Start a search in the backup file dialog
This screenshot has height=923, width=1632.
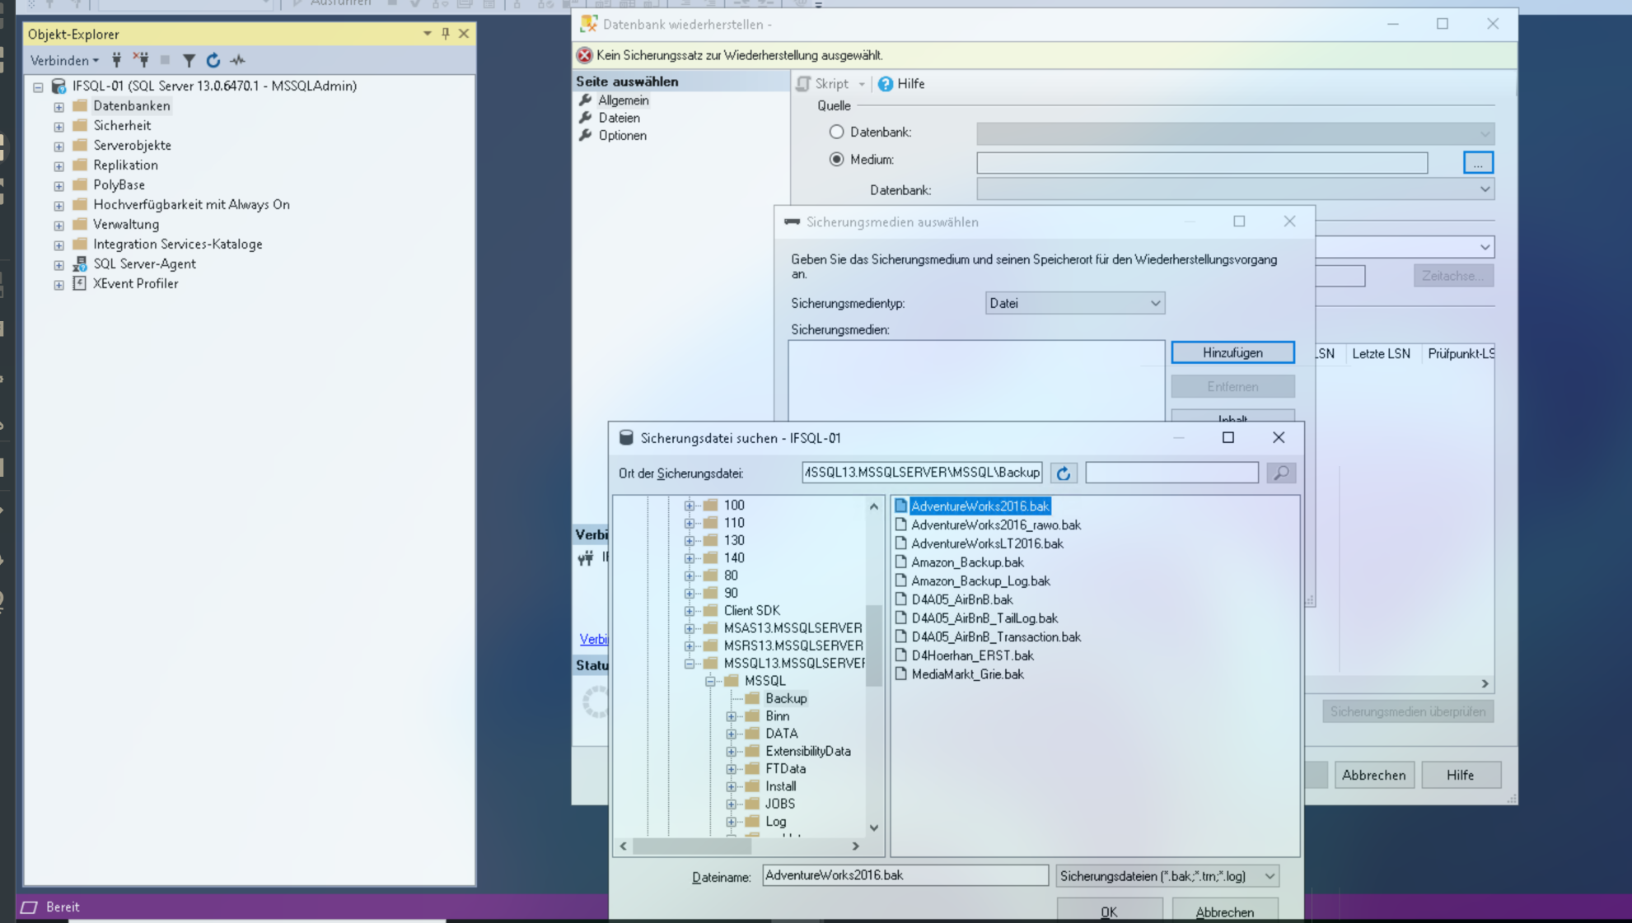pyautogui.click(x=1281, y=472)
